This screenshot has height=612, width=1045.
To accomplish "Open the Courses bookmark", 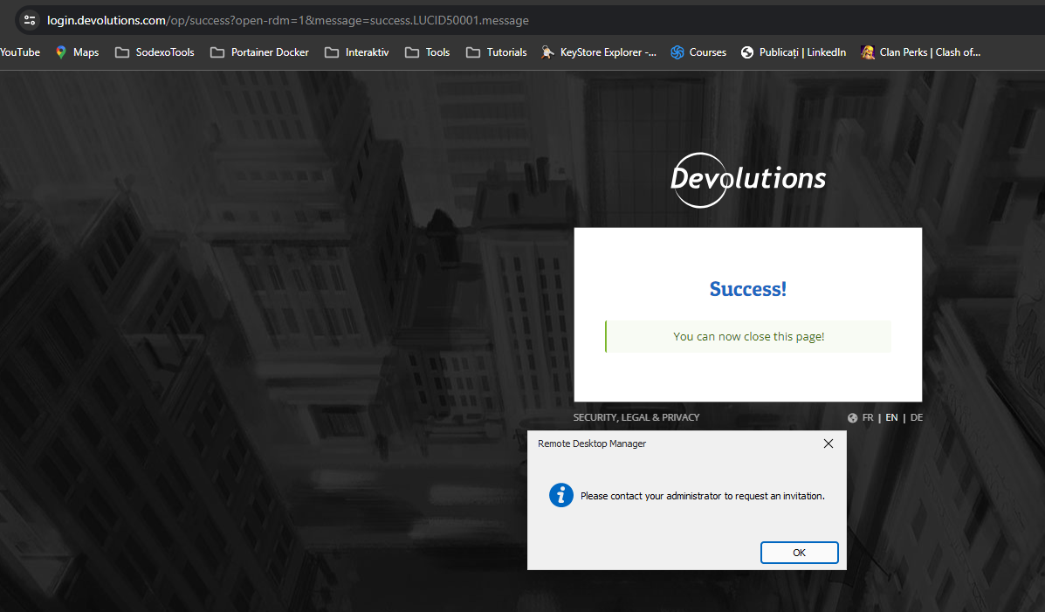I will (698, 52).
